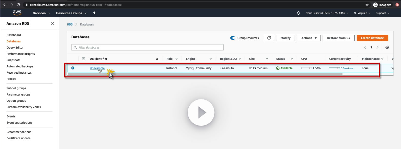Click the Available status check icon

coord(278,68)
